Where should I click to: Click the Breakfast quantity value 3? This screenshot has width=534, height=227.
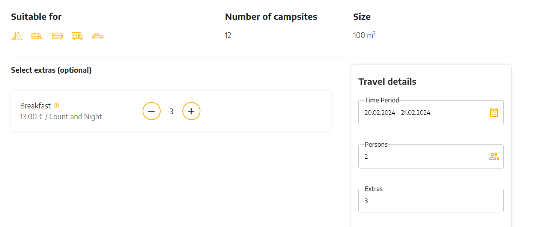(x=171, y=111)
